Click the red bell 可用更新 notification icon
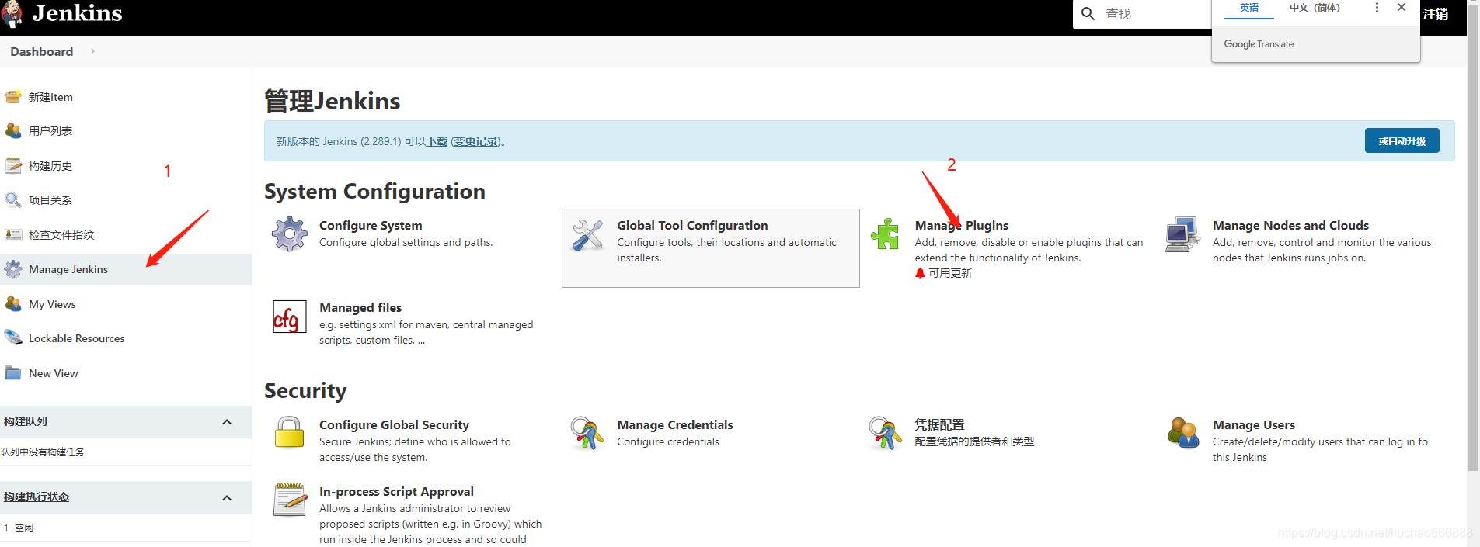The width and height of the screenshot is (1480, 547). [920, 273]
